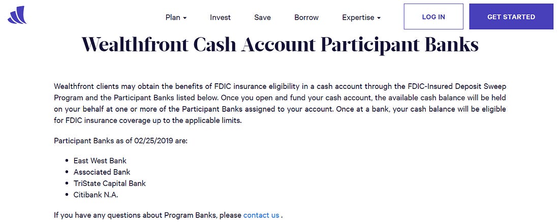Image resolution: width=559 pixels, height=224 pixels.
Task: Click the Wealthfront Cash Account Participant Banks heading
Action: point(280,45)
